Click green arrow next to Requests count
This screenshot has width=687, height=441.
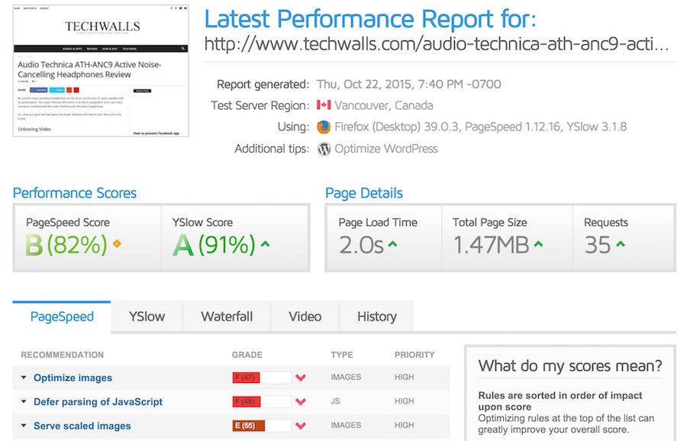pyautogui.click(x=620, y=245)
